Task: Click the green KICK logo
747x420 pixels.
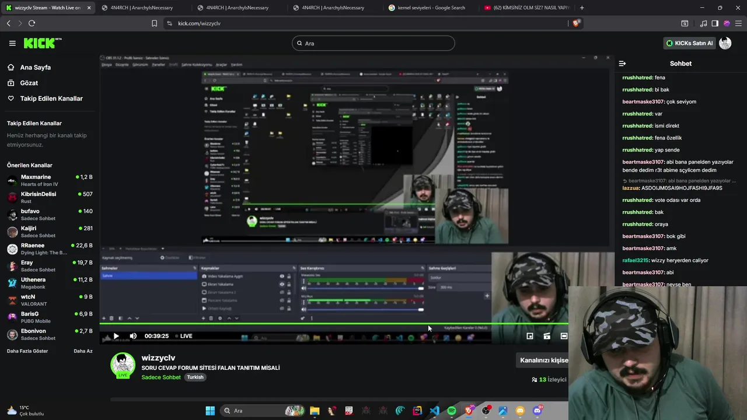Action: (42, 43)
